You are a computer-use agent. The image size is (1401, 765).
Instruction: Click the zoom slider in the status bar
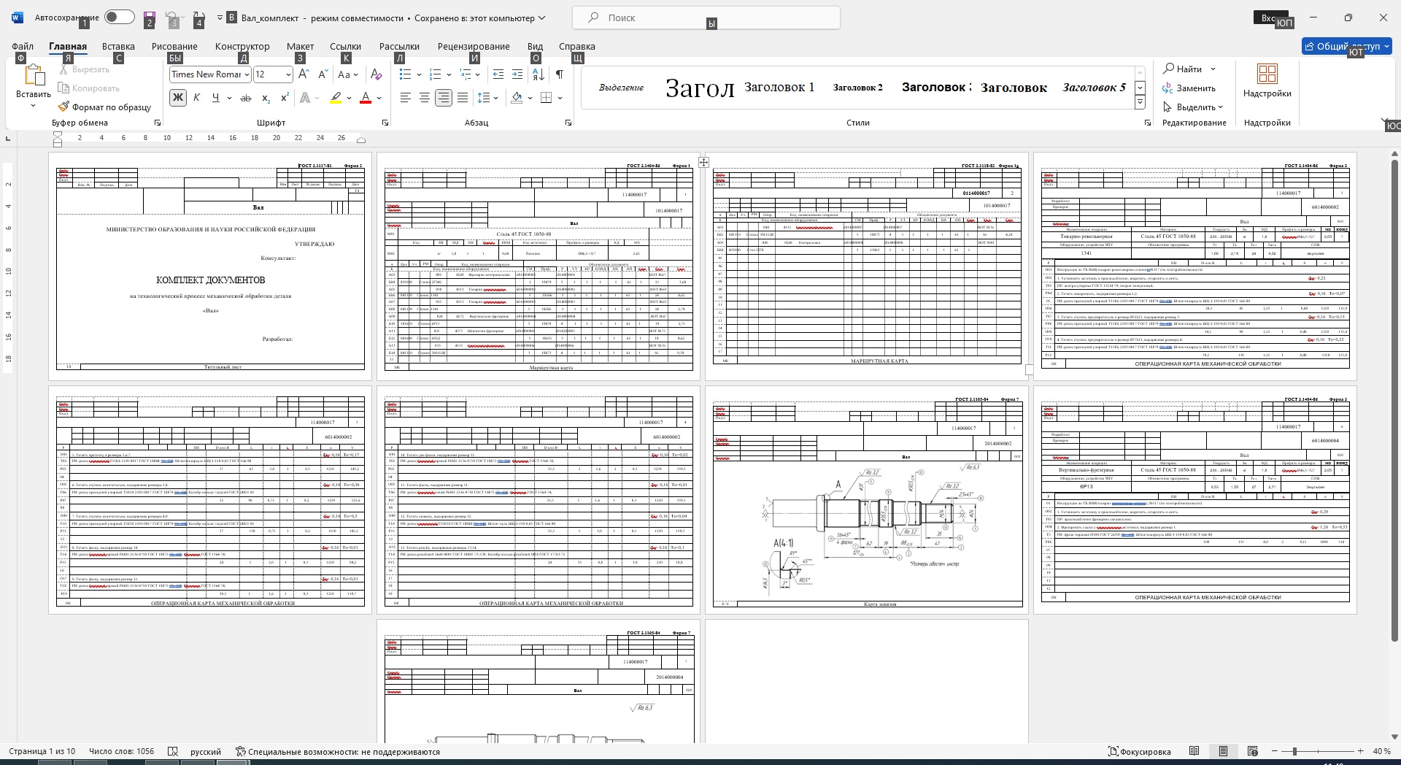coord(1294,751)
